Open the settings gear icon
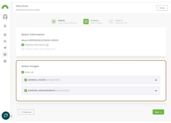Screen dimensions: 171x123 click(x=5, y=61)
